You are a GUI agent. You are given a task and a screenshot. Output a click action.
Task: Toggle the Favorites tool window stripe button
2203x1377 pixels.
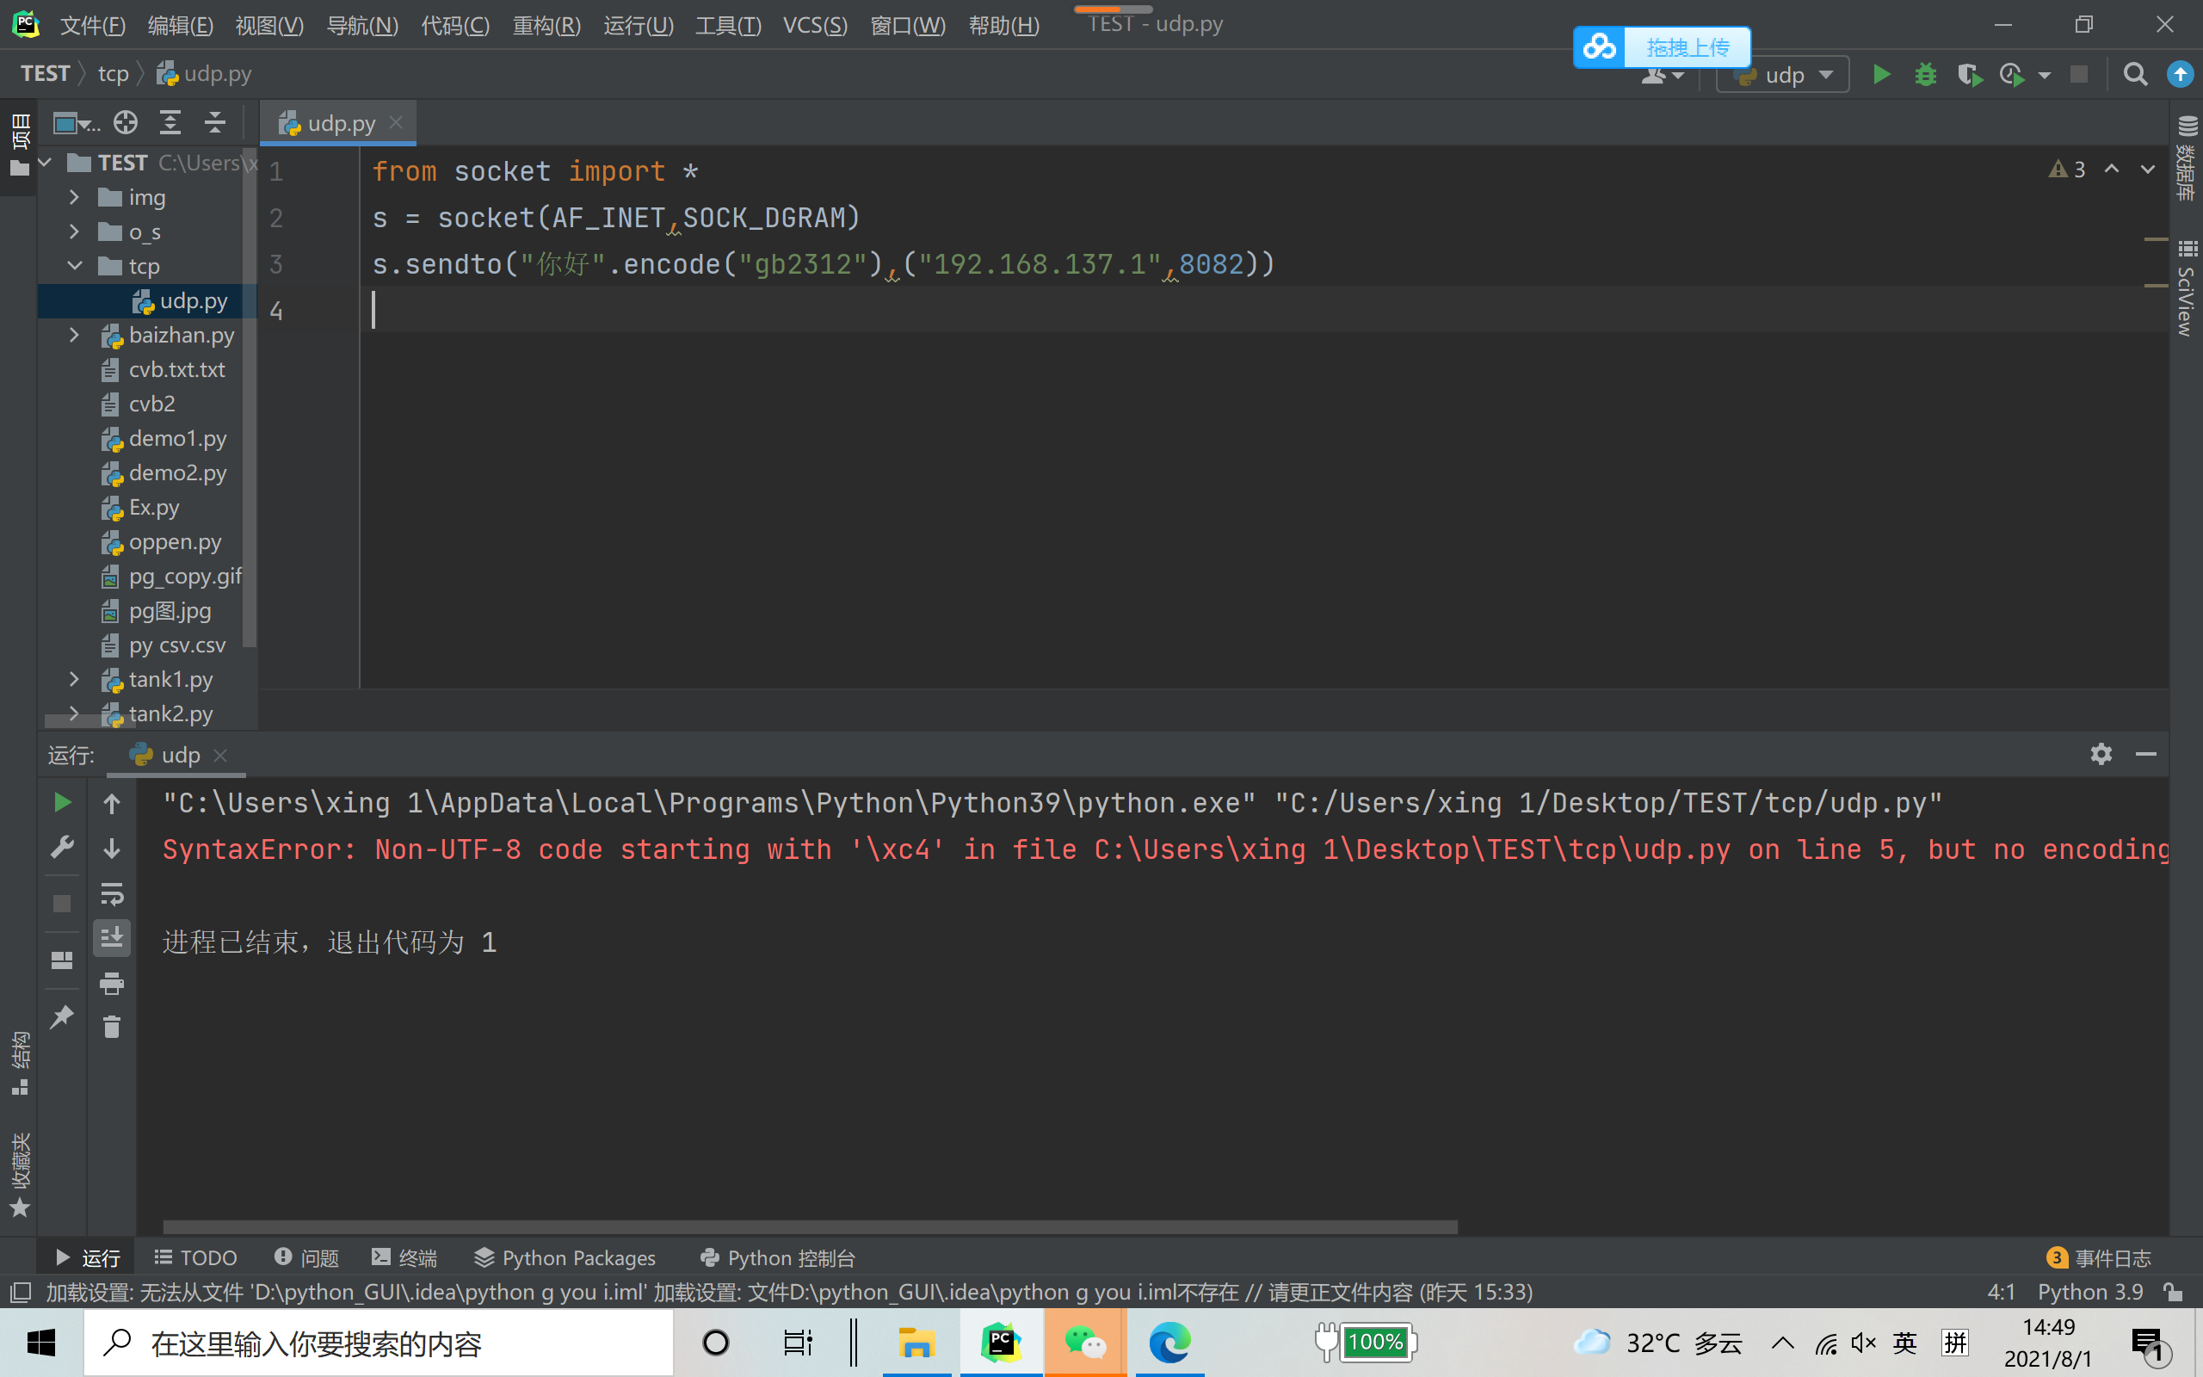point(19,1174)
